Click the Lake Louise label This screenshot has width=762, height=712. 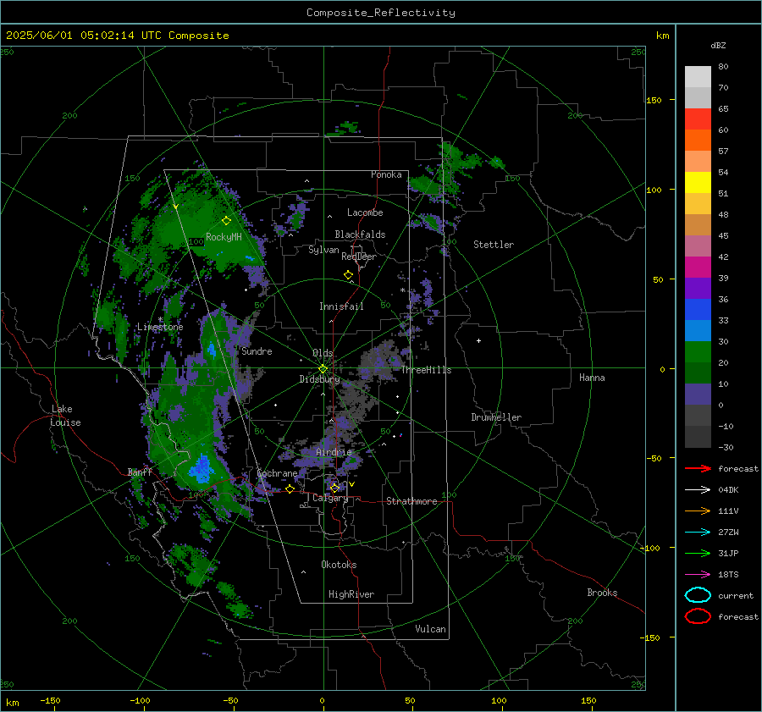tap(65, 416)
